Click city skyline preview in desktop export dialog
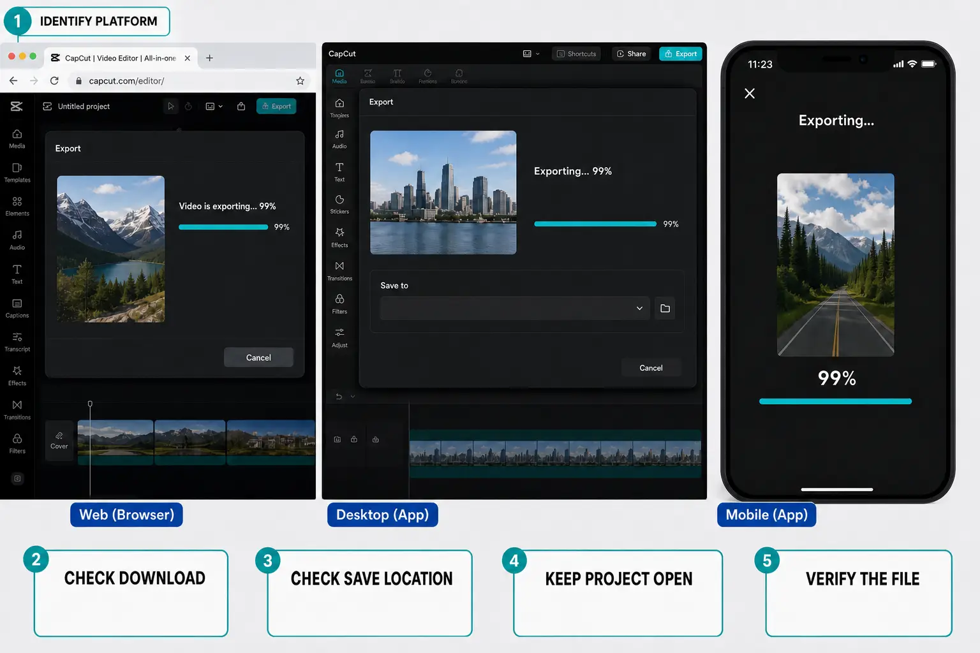The height and width of the screenshot is (653, 980). click(x=443, y=193)
